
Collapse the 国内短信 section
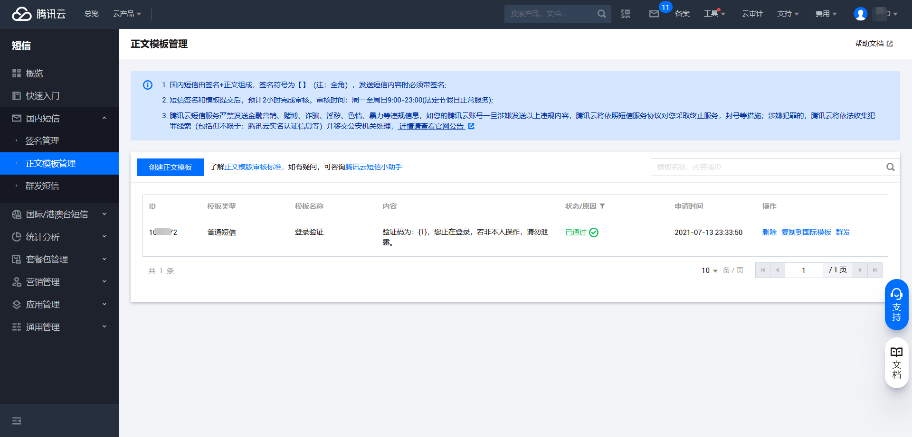tap(59, 118)
